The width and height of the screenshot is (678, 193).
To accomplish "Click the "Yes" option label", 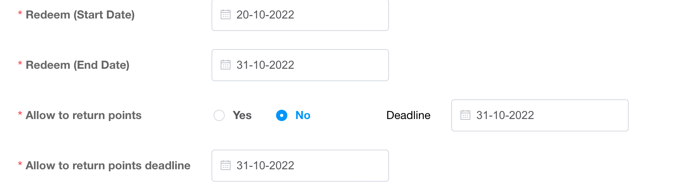I will coord(242,115).
